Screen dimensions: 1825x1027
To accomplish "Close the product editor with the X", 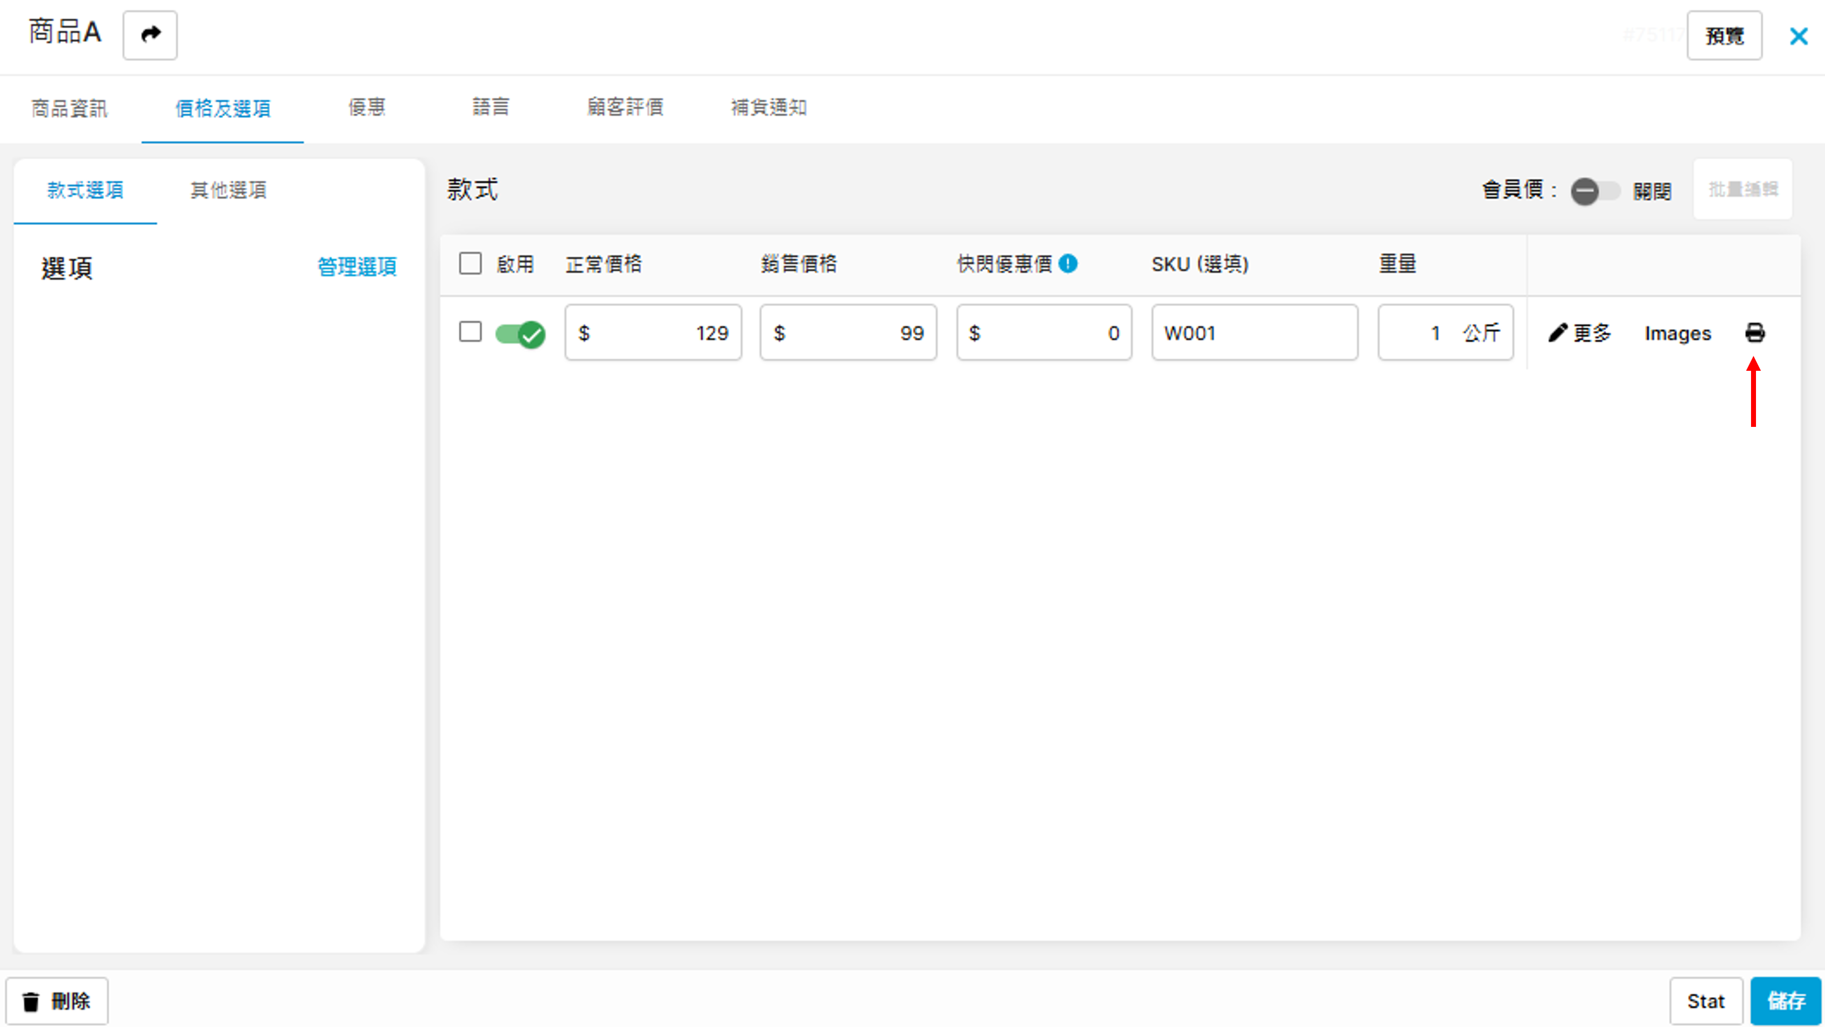I will (x=1798, y=36).
